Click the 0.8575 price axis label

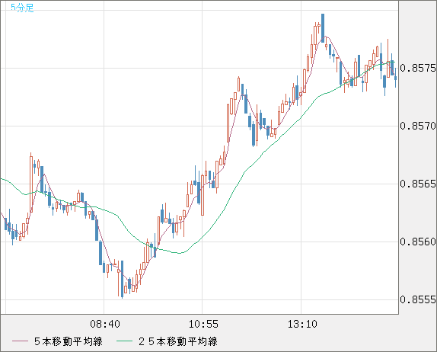pyautogui.click(x=418, y=68)
